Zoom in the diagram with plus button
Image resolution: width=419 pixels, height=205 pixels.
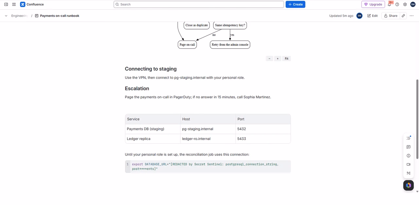[x=278, y=59]
